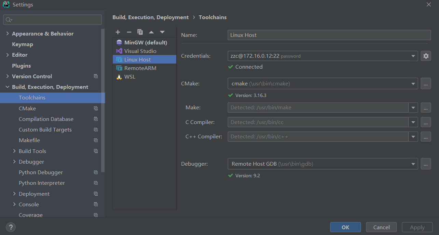This screenshot has width=439, height=235.
Task: Expand the Version Control section
Action: coord(8,76)
